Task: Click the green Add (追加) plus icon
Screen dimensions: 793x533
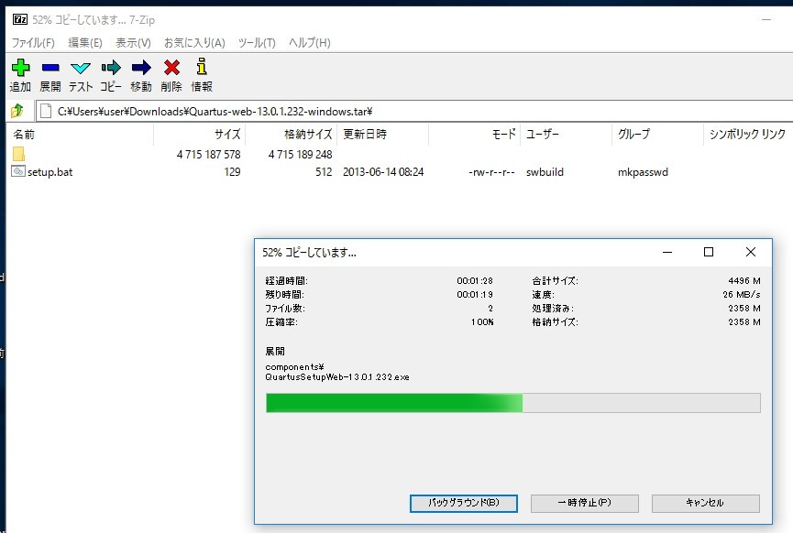Action: [21, 67]
